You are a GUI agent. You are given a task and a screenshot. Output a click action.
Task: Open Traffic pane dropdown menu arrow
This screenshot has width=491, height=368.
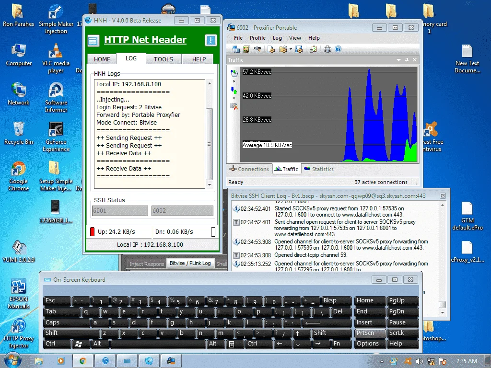[398, 60]
